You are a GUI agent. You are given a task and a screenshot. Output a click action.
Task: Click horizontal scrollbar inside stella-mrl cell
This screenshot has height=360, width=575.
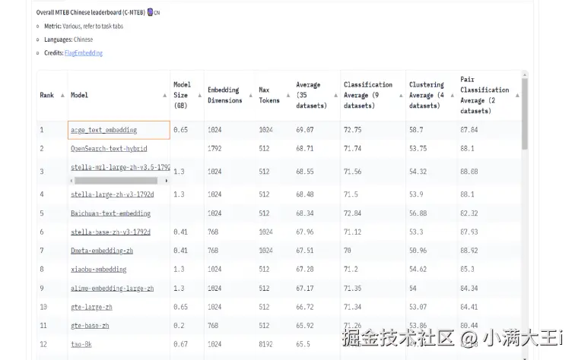pos(116,181)
